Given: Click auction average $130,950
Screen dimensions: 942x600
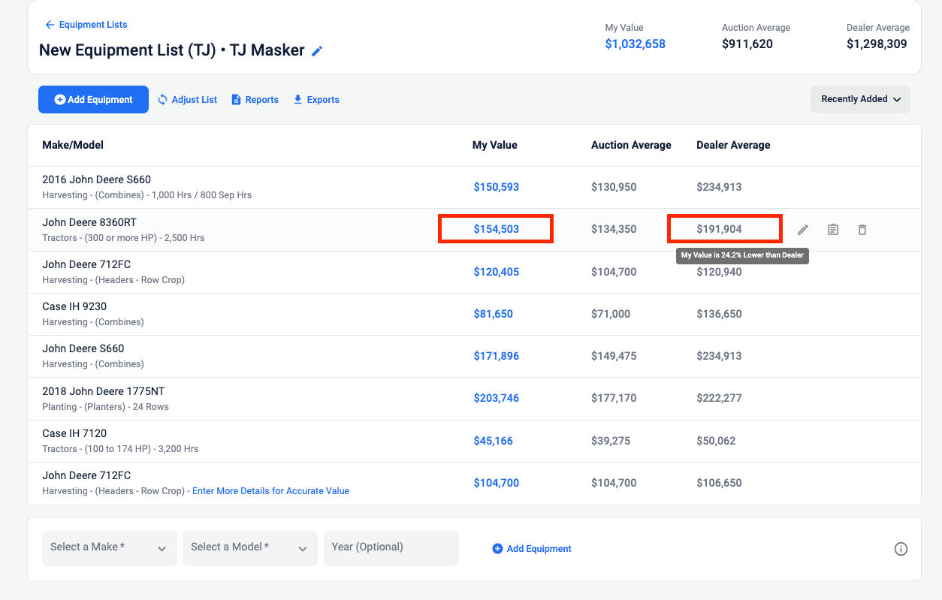Looking at the screenshot, I should (614, 187).
